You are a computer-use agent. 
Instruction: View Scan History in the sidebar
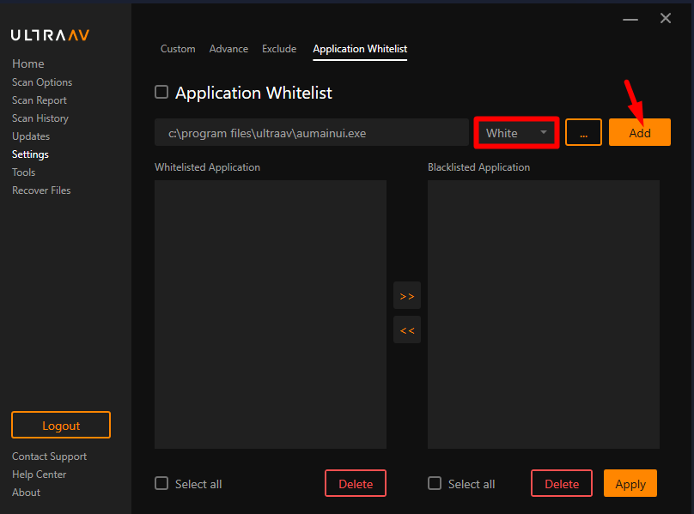click(40, 118)
